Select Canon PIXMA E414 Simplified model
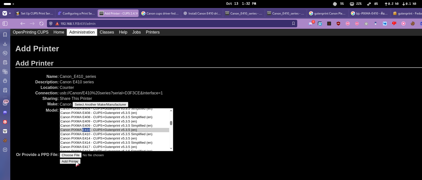 tap(106, 143)
